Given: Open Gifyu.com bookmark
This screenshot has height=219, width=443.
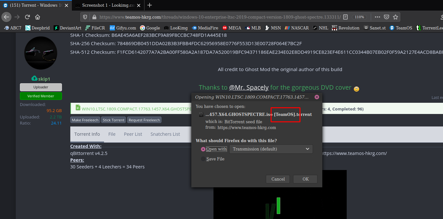Looking at the screenshot, I should click(123, 28).
